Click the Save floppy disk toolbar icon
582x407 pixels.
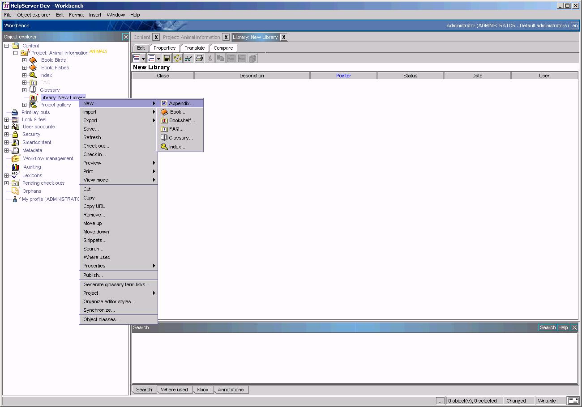167,58
